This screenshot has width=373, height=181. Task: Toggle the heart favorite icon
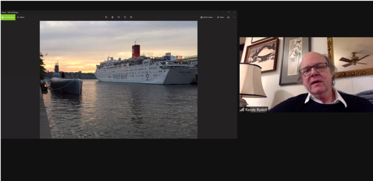point(119,17)
